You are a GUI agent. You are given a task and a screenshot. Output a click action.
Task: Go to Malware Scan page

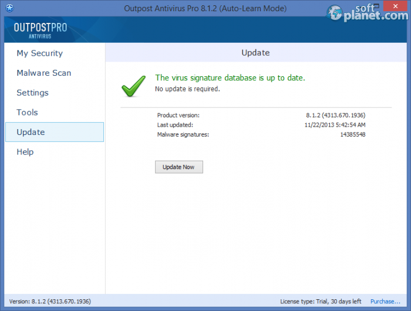44,73
